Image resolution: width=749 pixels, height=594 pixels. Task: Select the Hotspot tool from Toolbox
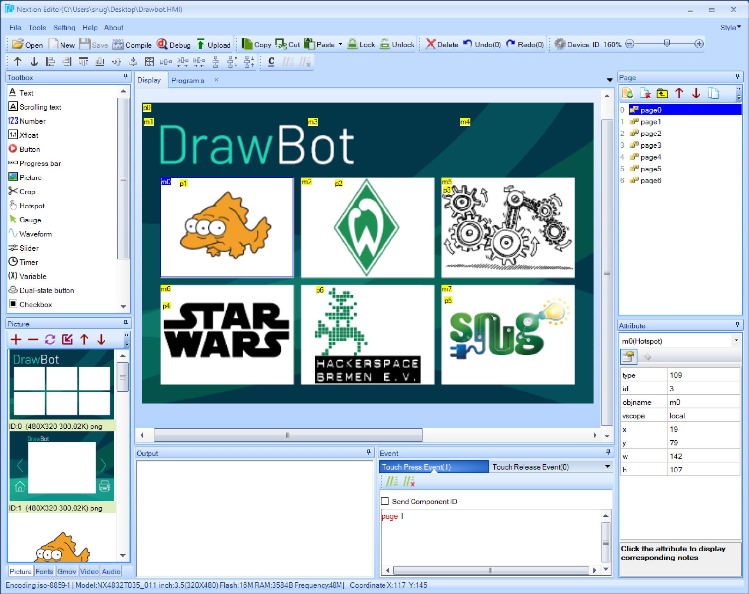32,206
